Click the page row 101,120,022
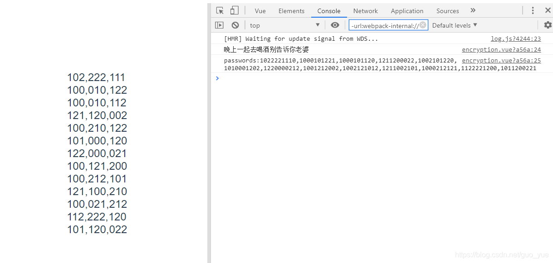The image size is (553, 263). point(97,230)
